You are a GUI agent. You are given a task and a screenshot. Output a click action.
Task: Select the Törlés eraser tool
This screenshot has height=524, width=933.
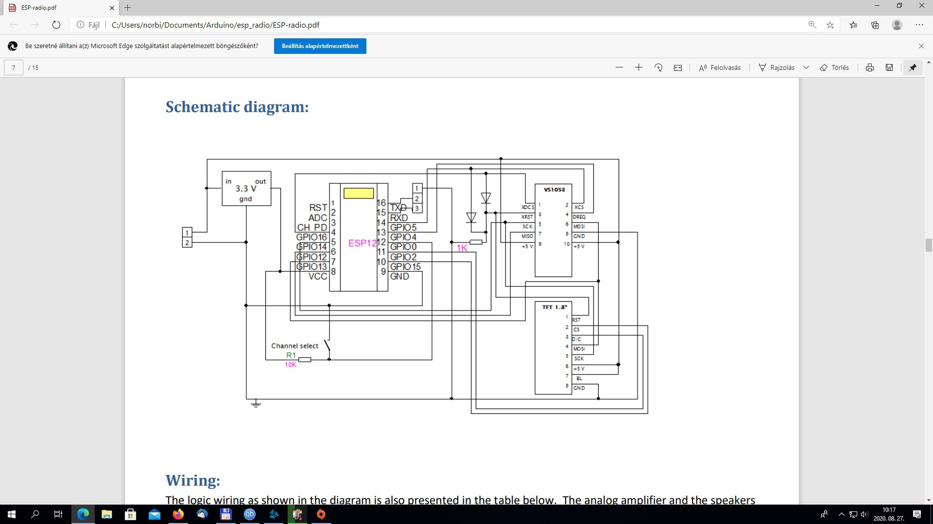coord(834,67)
